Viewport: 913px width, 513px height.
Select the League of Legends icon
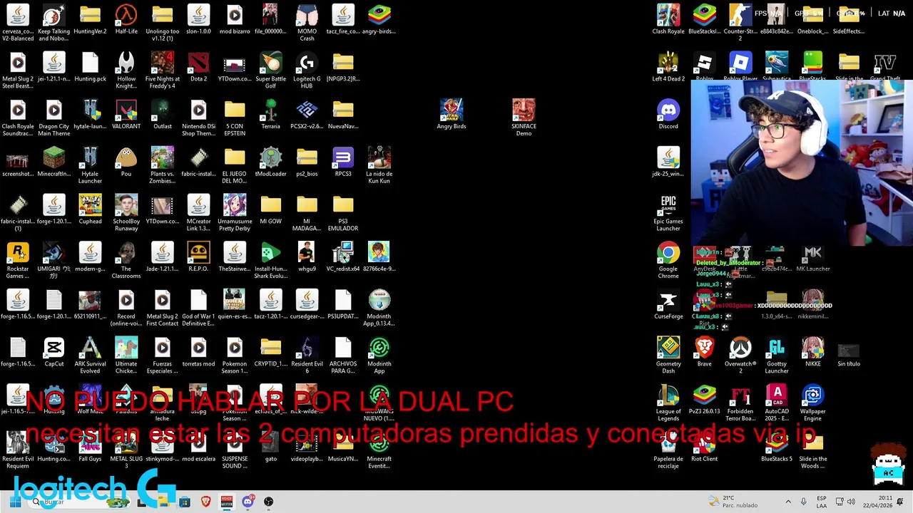668,403
